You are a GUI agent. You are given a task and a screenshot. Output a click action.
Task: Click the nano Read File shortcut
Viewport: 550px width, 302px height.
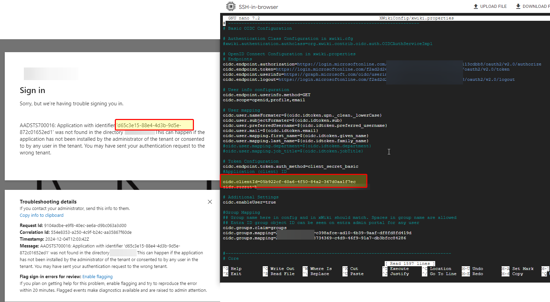[x=279, y=274]
